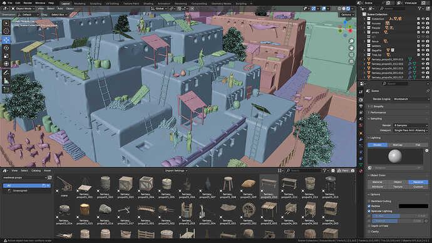The height and width of the screenshot is (243, 432).
Task: Activate the Rotate tool
Action: pyautogui.click(x=6, y=48)
